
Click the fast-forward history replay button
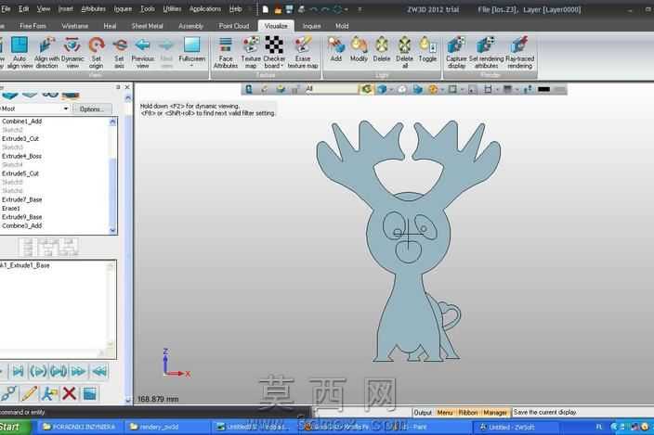coord(78,371)
